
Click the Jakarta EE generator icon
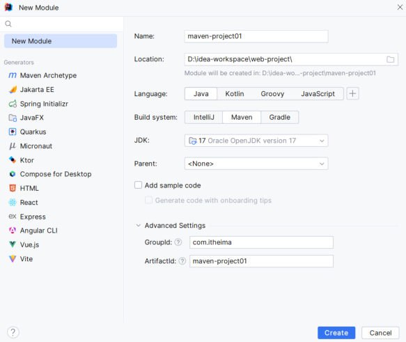pos(13,90)
